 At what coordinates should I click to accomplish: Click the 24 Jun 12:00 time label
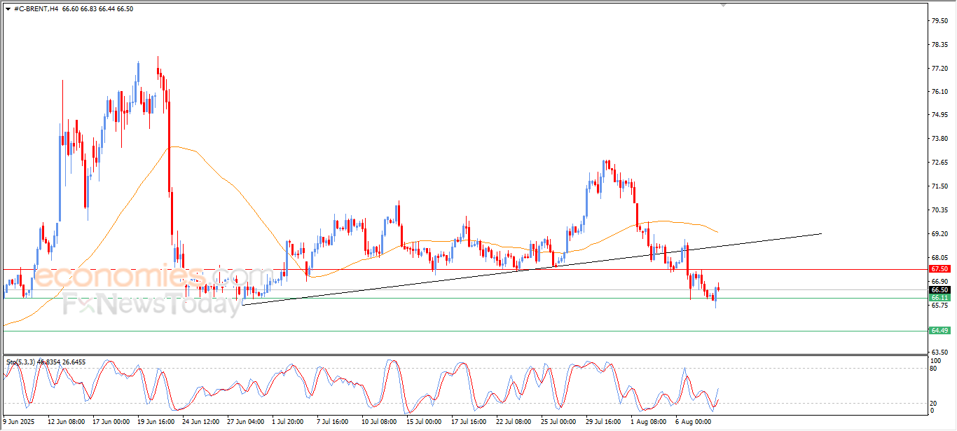pyautogui.click(x=202, y=423)
